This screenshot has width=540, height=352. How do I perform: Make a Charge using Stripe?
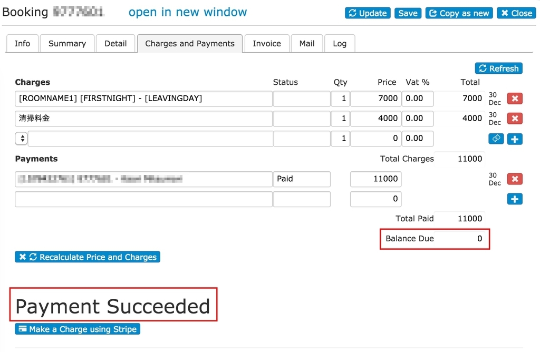78,329
